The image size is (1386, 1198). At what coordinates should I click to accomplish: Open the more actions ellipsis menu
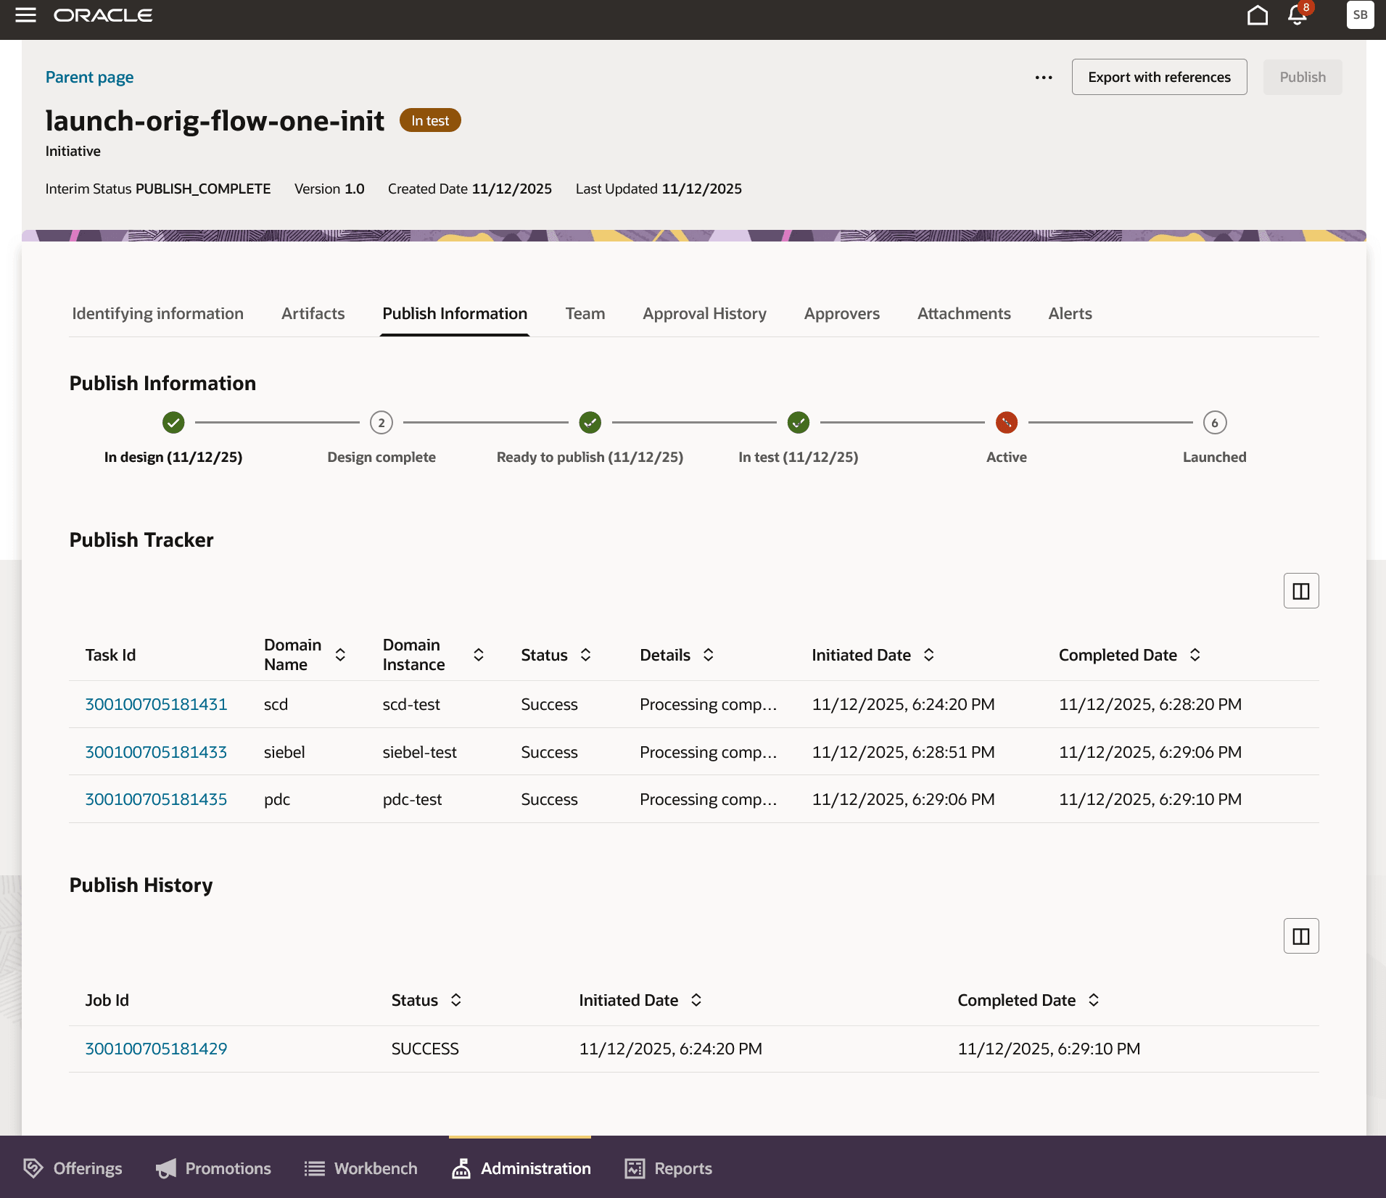[1044, 77]
